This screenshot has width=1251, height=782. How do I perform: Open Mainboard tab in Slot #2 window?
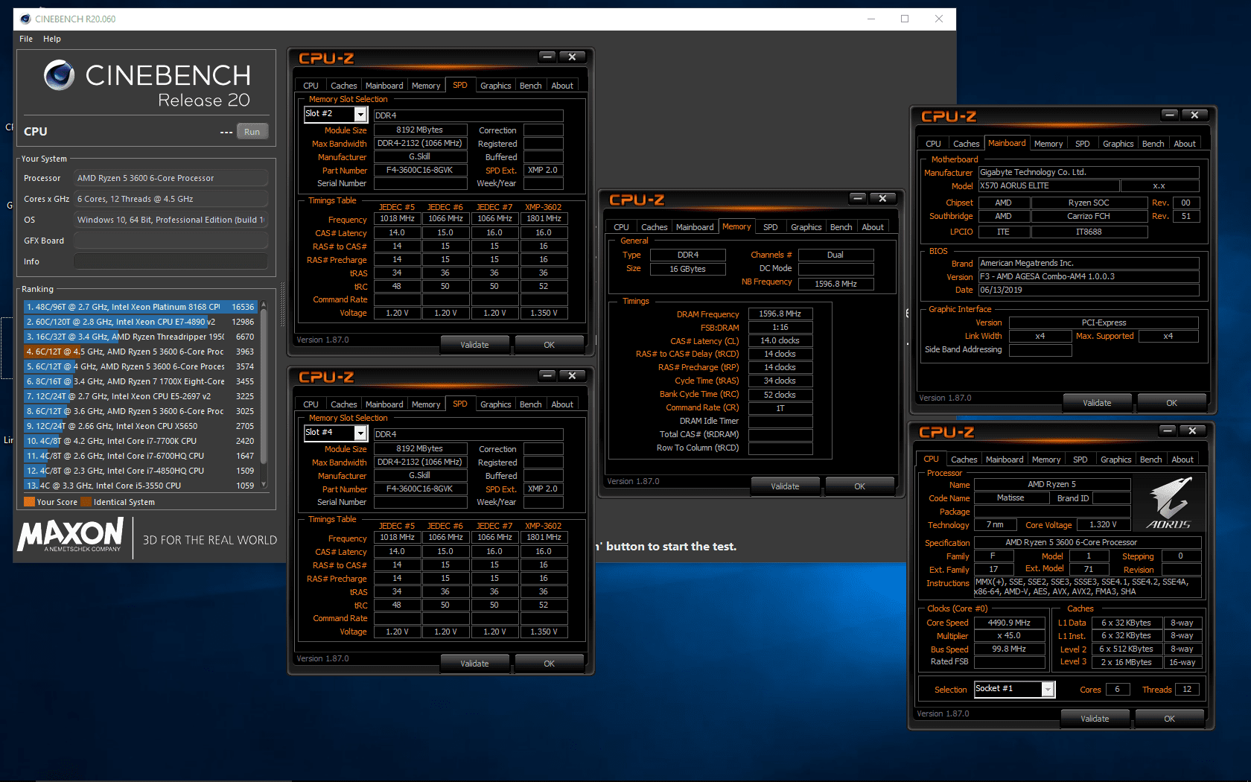point(384,86)
